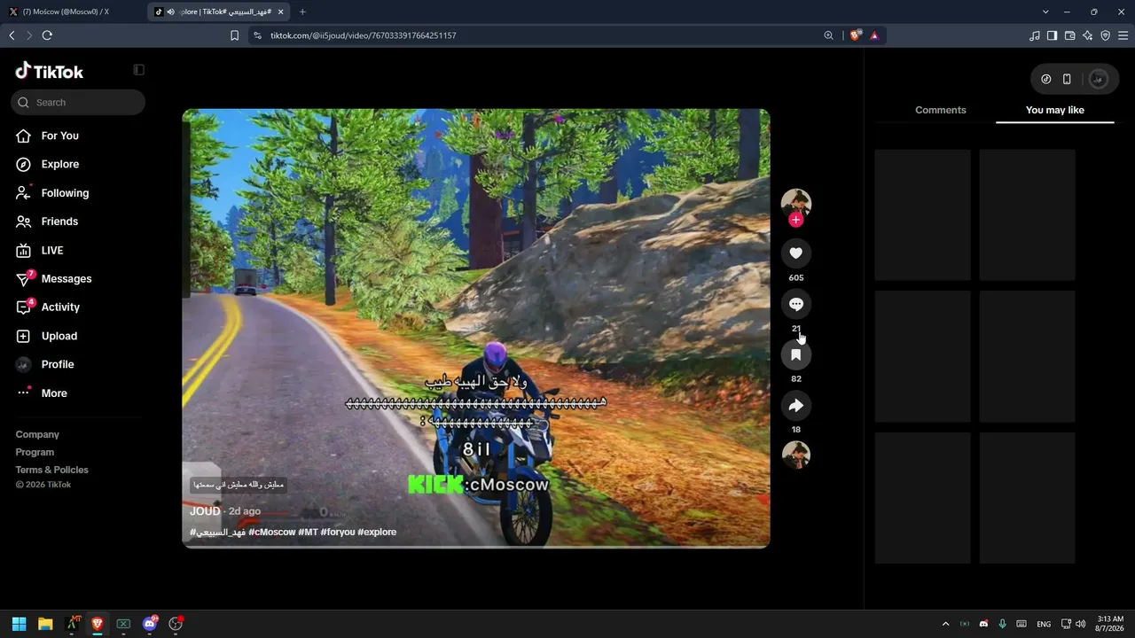Screen dimensions: 1135x638
Task: Open the account avatar in the top pill
Action: (1098, 79)
